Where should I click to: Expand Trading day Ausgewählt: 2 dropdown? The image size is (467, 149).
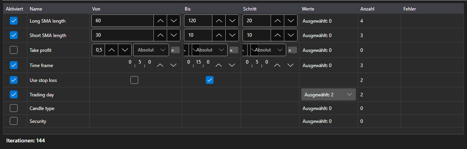(328, 94)
